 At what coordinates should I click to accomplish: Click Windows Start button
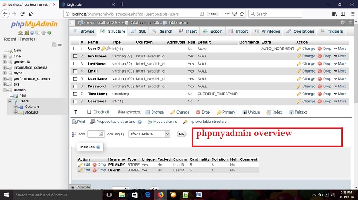6,195
